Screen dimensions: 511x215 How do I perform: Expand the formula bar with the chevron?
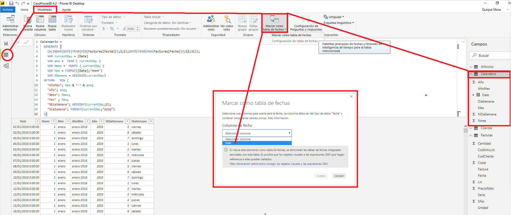coord(463,42)
